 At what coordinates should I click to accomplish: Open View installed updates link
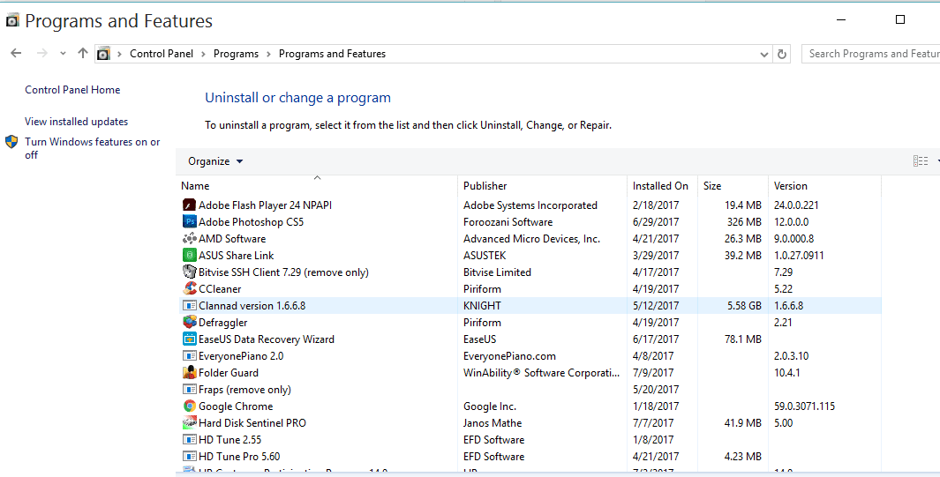[x=76, y=122]
